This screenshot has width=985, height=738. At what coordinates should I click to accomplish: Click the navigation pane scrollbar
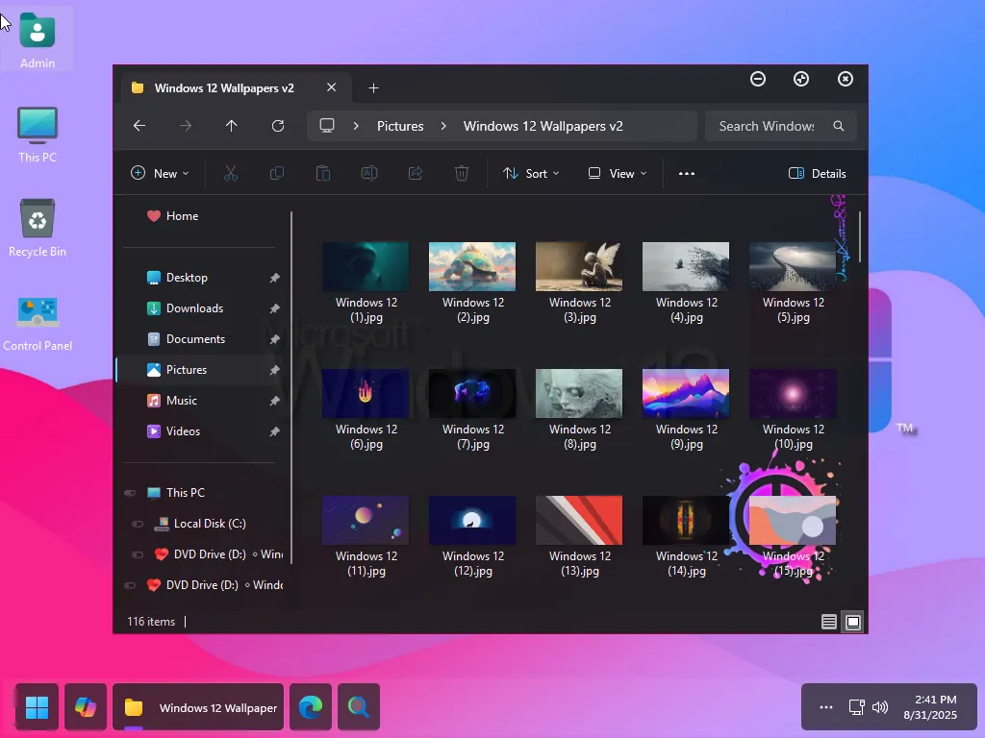290,387
